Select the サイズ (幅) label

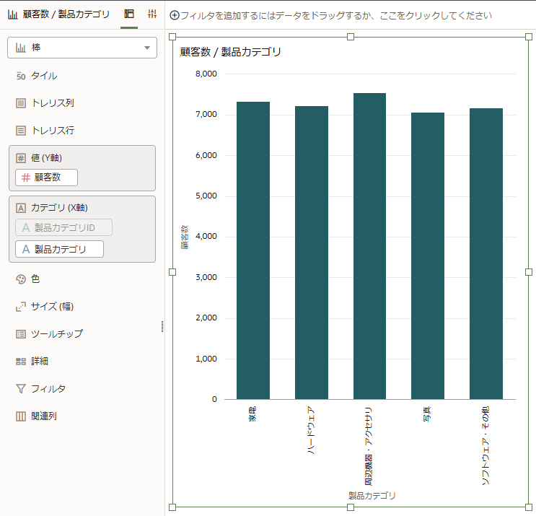point(52,307)
